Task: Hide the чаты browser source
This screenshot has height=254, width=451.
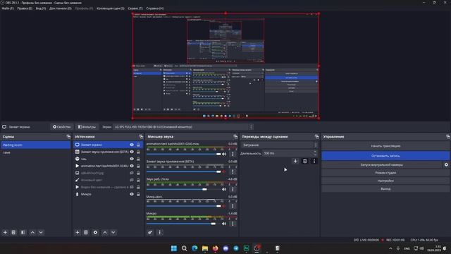Action: tap(132, 159)
